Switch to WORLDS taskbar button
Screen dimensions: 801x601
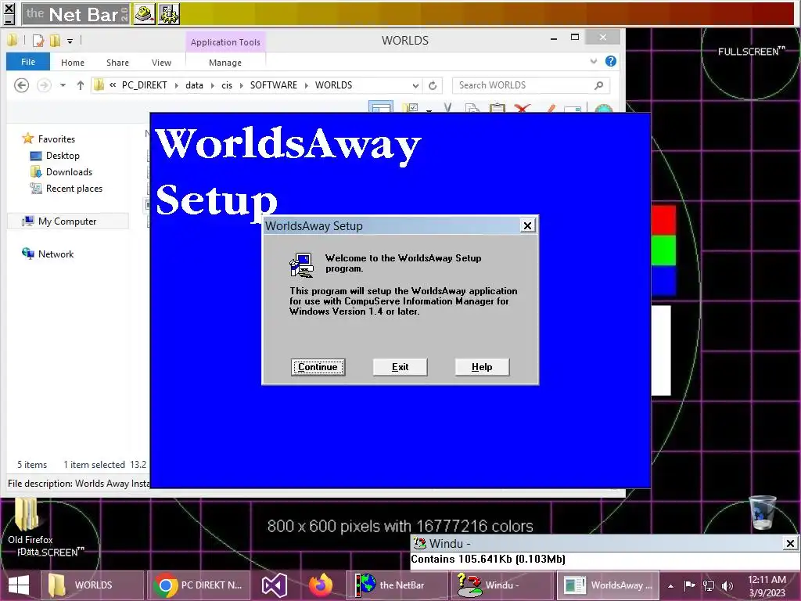94,585
